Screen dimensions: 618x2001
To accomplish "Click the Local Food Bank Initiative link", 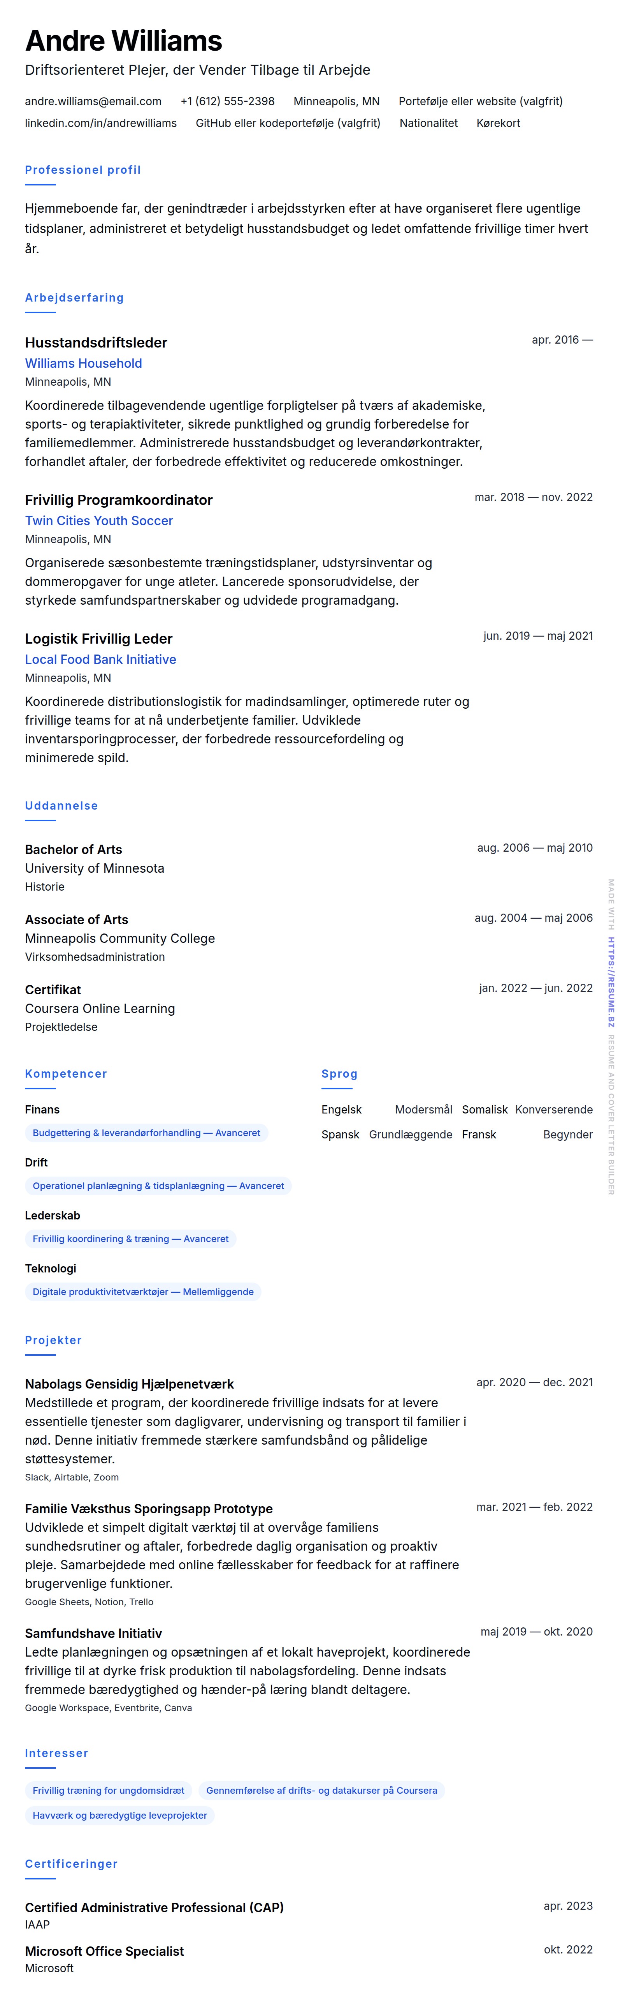I will [100, 660].
